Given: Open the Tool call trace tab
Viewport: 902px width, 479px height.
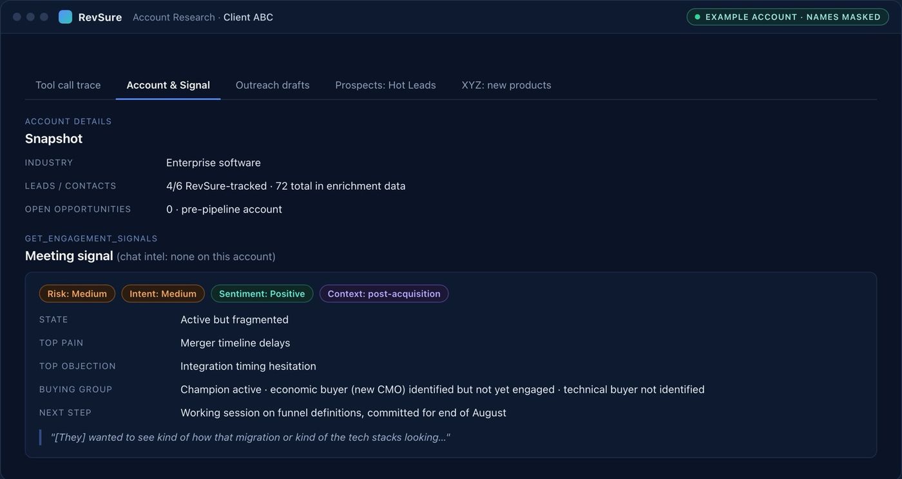Looking at the screenshot, I should point(68,85).
